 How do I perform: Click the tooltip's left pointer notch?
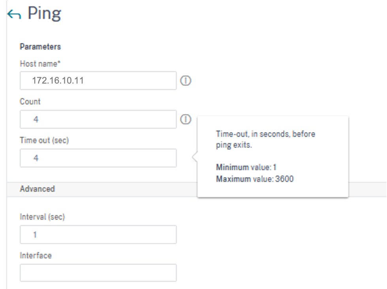coord(195,157)
